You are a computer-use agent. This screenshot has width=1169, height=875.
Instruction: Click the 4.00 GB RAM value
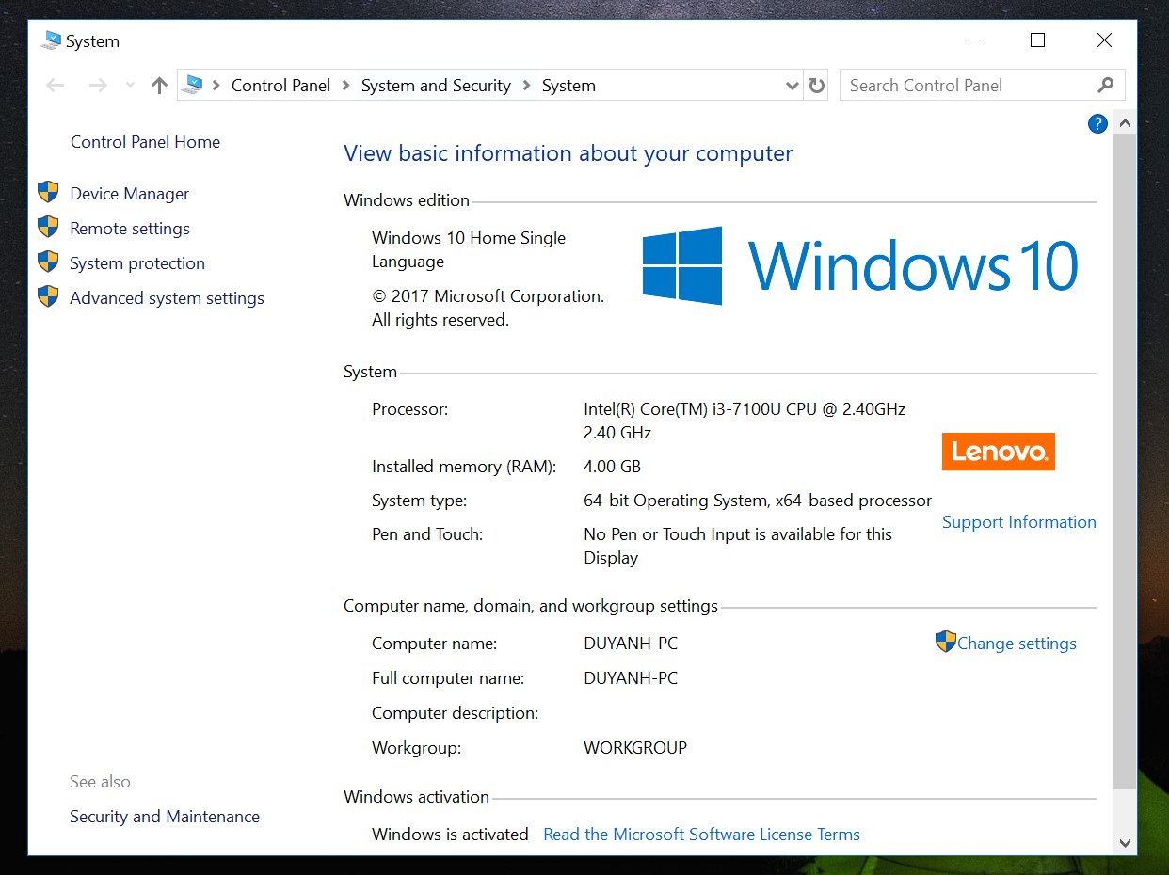coord(612,467)
